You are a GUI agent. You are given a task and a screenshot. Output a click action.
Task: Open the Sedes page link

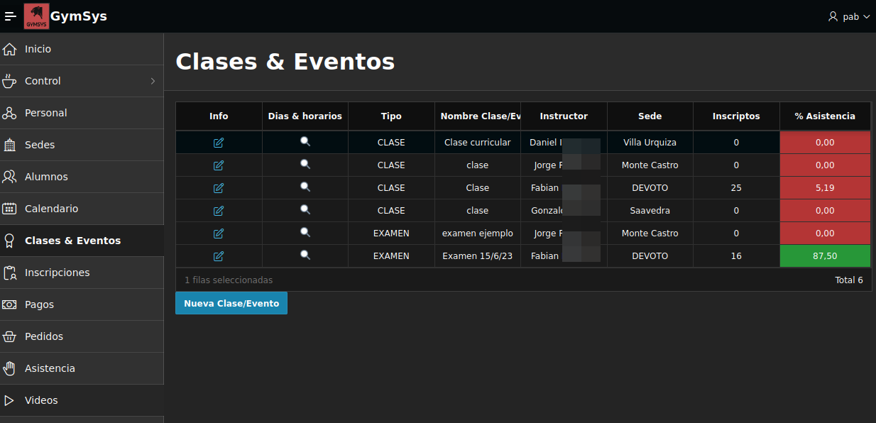40,144
